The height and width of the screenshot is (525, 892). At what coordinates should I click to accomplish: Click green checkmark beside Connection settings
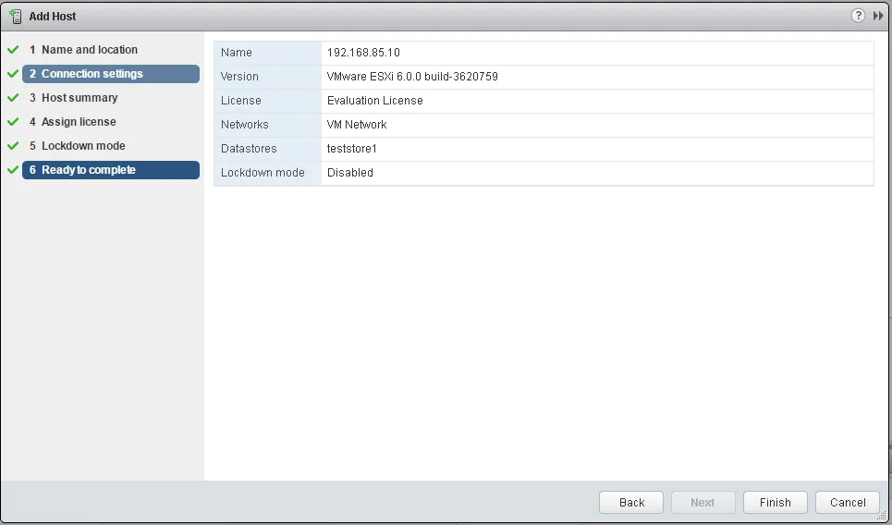13,74
